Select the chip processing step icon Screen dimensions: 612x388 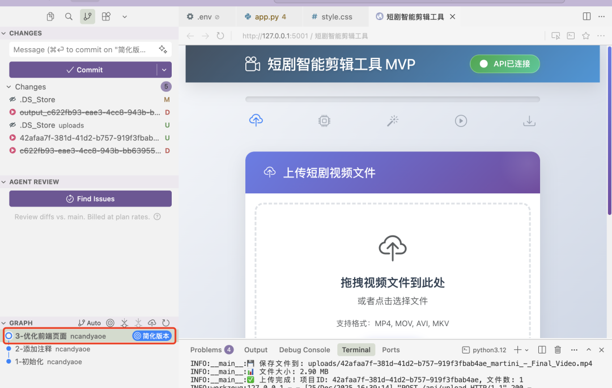pyautogui.click(x=324, y=121)
